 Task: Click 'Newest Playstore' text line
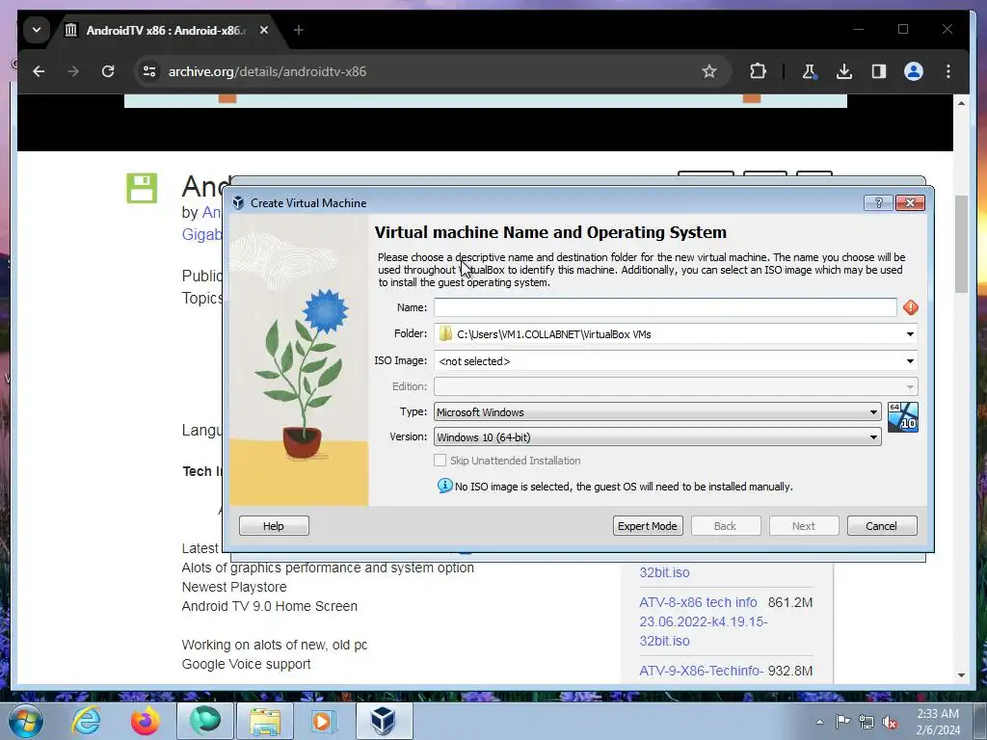pos(234,587)
